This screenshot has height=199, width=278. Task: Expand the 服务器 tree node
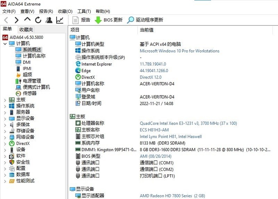5,112
